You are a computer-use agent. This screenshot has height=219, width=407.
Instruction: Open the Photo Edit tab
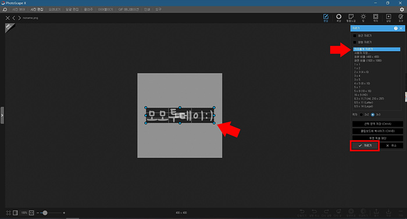[37, 9]
